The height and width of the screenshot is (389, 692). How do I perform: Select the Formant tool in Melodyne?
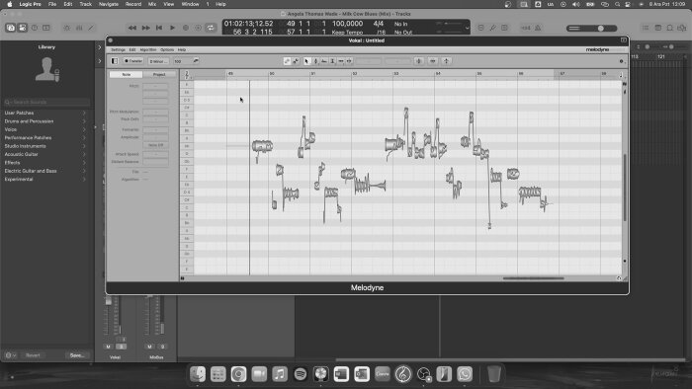coord(324,61)
